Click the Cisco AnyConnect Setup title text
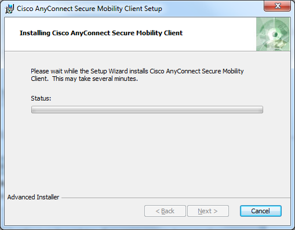 89,9
